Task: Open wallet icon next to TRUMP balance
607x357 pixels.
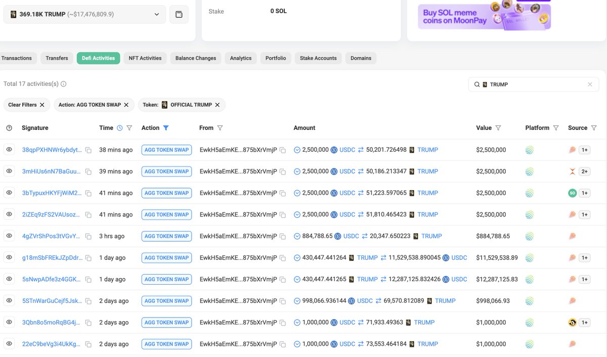Action: (179, 14)
